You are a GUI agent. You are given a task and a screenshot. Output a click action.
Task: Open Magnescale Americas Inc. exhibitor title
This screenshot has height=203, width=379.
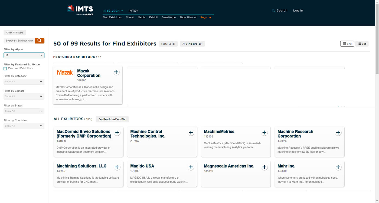pyautogui.click(x=229, y=166)
